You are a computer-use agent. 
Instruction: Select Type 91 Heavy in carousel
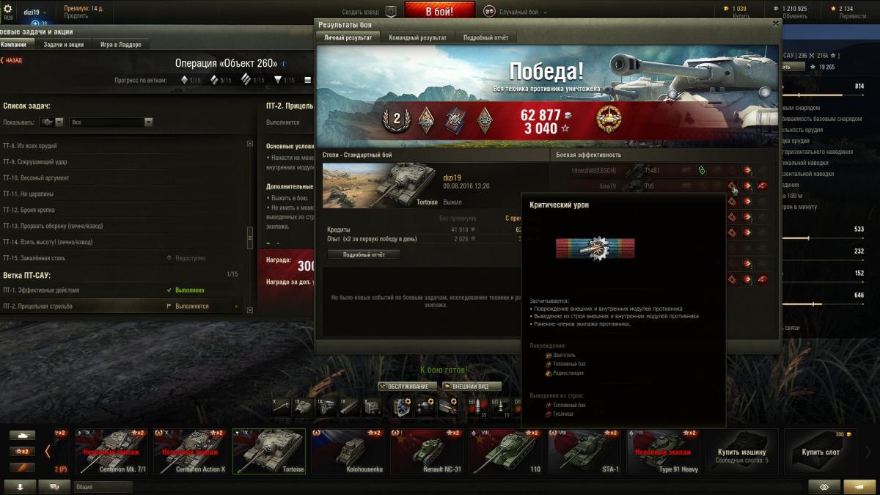pos(662,452)
